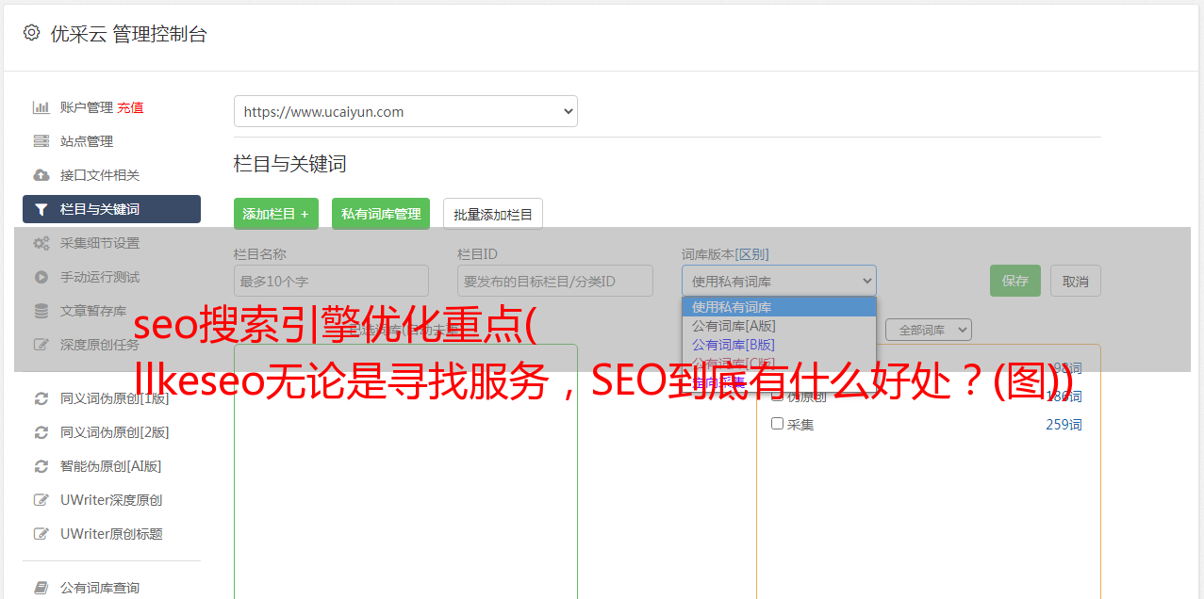Screen dimensions: 1204x599
Task: Toggle the 词库版本 dropdown showing 使用私有词库
Action: click(x=779, y=281)
